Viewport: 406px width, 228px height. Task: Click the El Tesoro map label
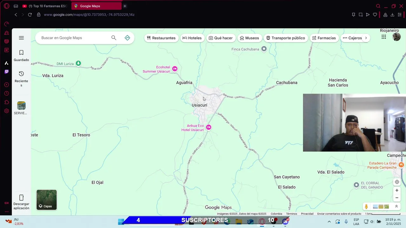pos(81,135)
